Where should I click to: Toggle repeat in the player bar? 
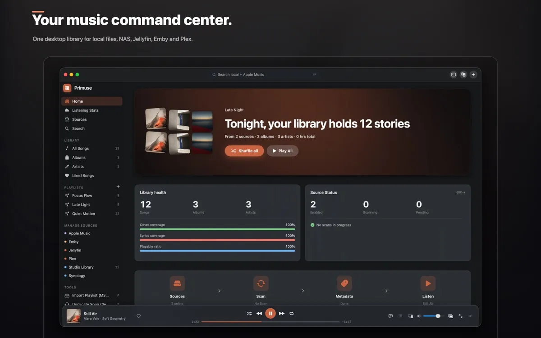tap(292, 313)
